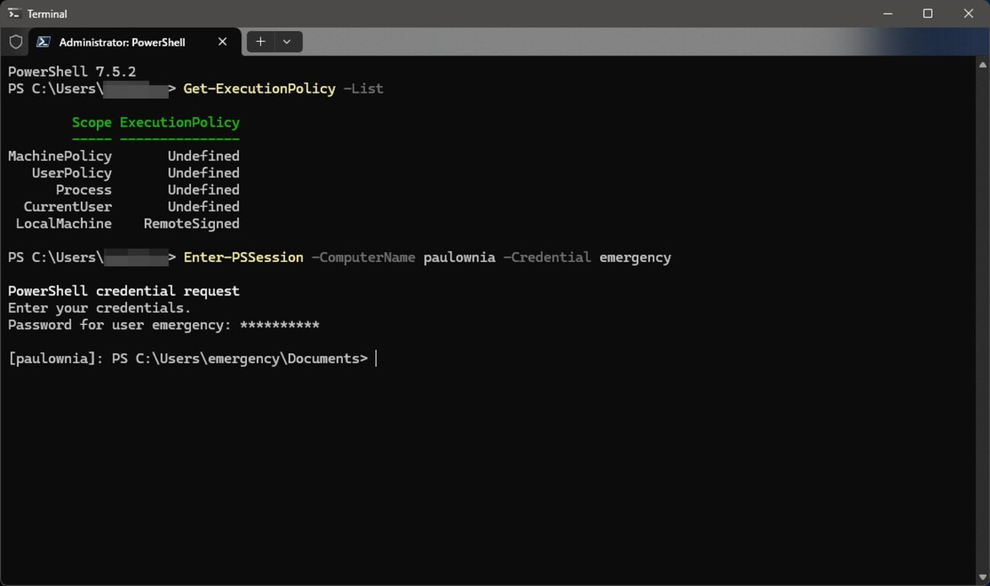Viewport: 990px width, 586px height.
Task: Click the 'Password for user emergency:' label
Action: 120,325
